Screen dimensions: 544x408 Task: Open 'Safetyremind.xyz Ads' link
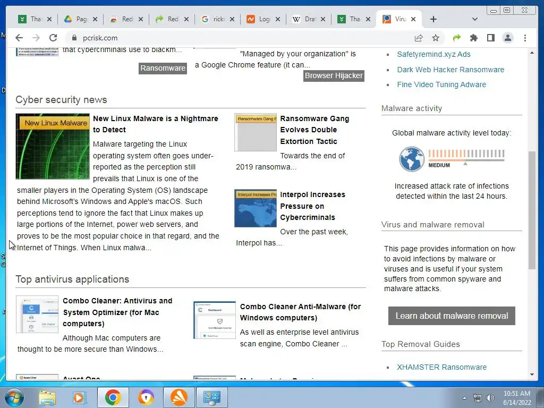point(433,54)
